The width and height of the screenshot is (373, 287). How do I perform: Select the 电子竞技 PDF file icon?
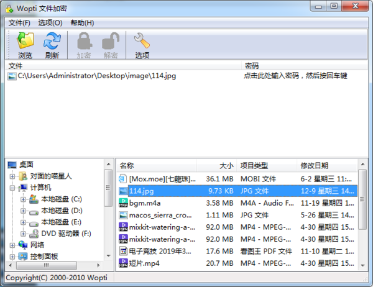pos(123,252)
